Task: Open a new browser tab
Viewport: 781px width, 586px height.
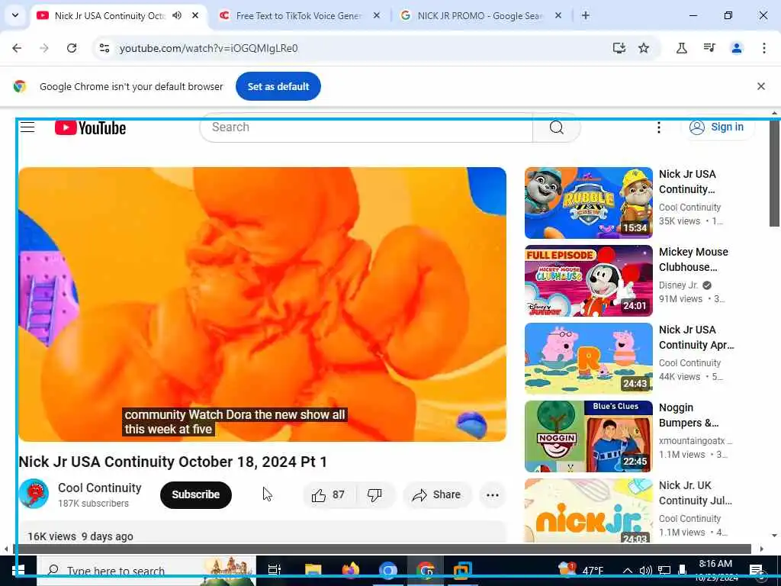Action: (x=586, y=15)
